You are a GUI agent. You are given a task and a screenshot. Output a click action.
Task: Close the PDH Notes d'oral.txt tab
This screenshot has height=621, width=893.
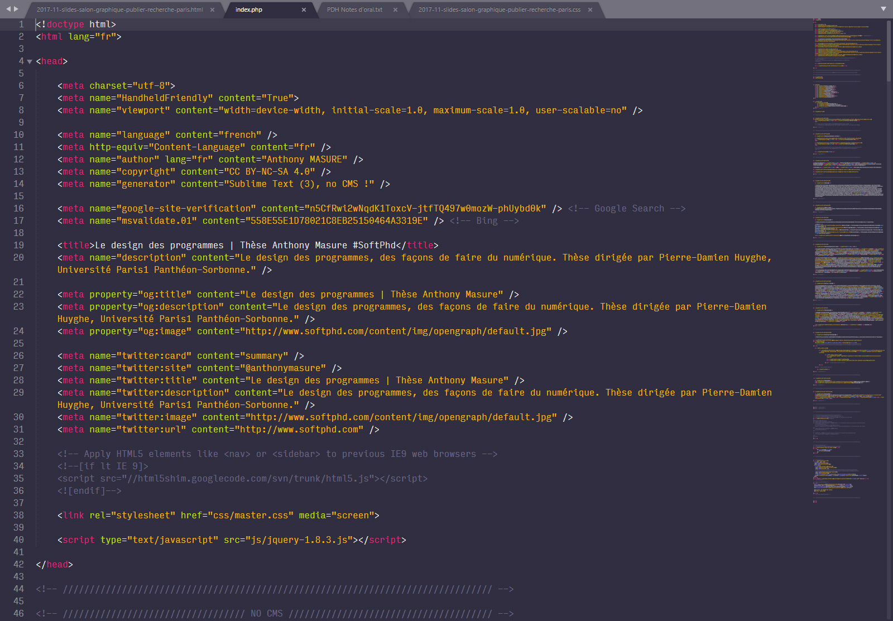[x=395, y=10]
